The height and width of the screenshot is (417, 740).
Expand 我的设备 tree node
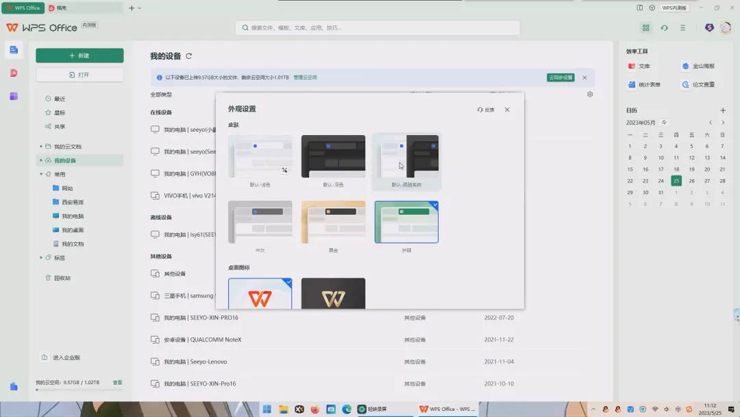tap(41, 160)
